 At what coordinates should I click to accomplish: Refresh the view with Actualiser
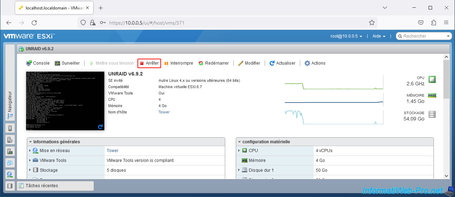(282, 63)
